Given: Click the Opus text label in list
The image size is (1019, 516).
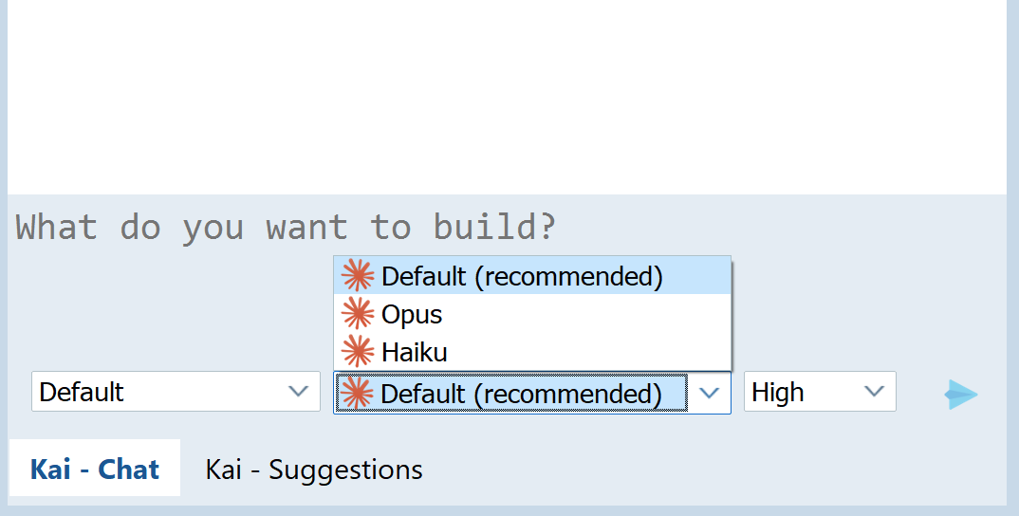Looking at the screenshot, I should pyautogui.click(x=412, y=315).
